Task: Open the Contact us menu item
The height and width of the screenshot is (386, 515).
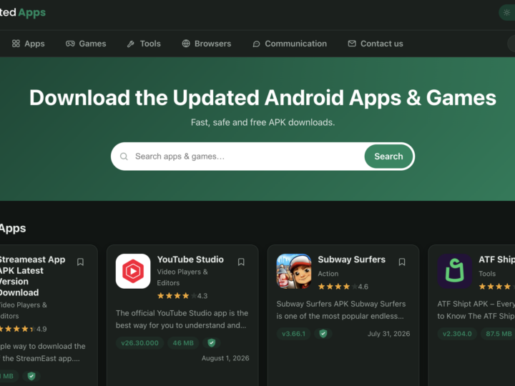Action: click(376, 44)
